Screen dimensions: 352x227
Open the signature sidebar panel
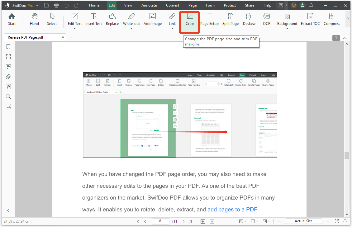tap(8, 106)
